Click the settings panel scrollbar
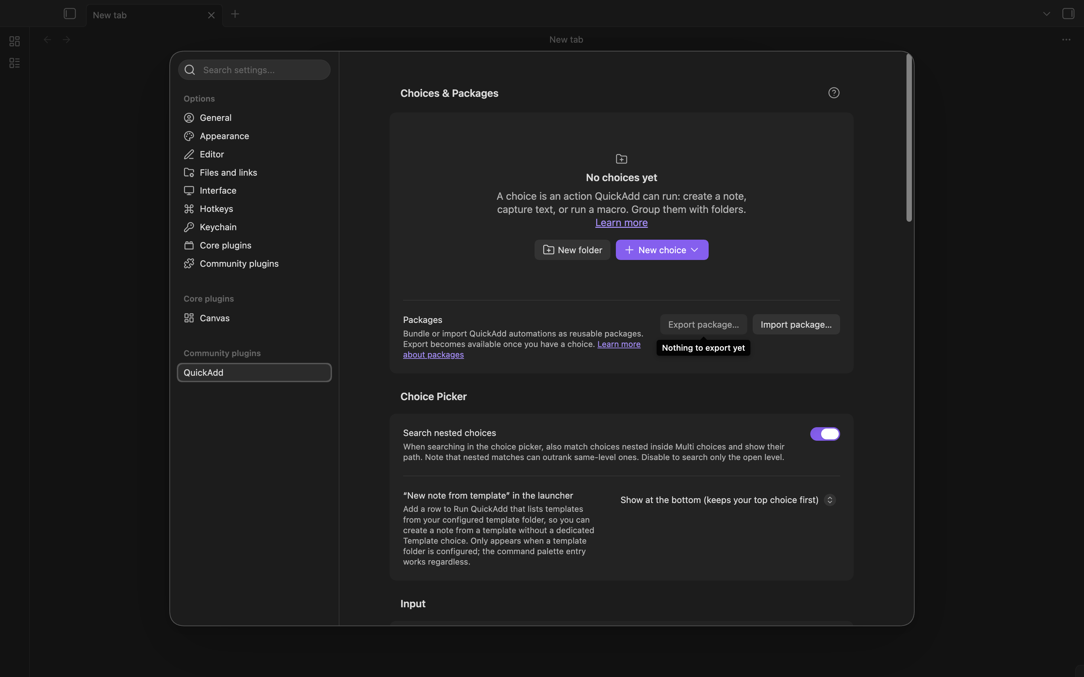Image resolution: width=1084 pixels, height=677 pixels. pos(909,138)
